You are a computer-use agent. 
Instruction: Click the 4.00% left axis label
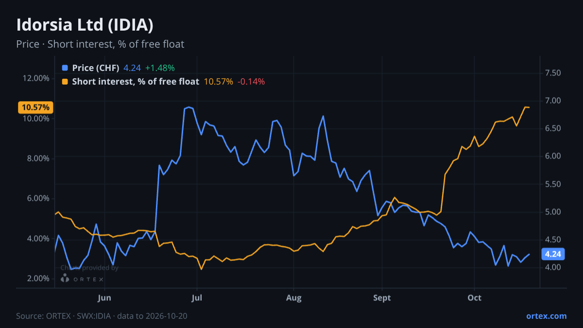[38, 239]
